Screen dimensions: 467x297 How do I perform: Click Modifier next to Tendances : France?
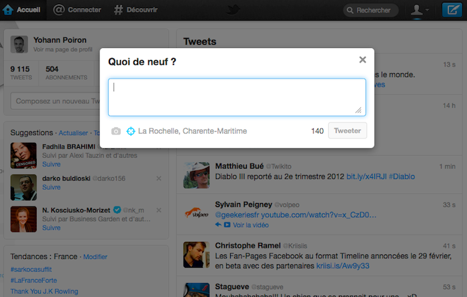[95, 257]
